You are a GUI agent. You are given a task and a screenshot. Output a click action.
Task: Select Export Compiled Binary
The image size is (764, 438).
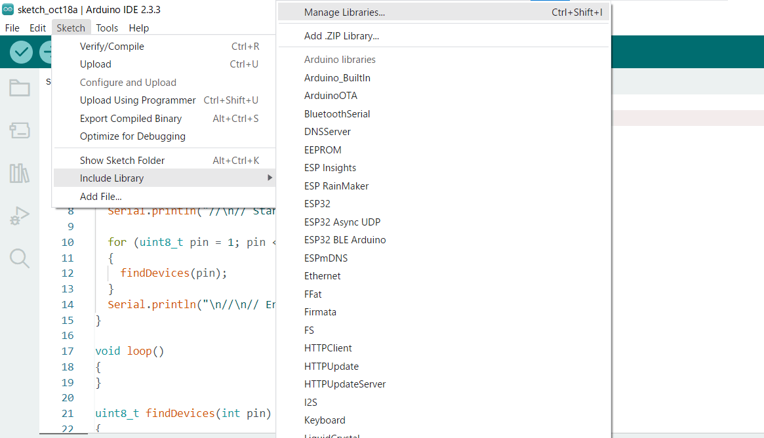tap(165, 119)
